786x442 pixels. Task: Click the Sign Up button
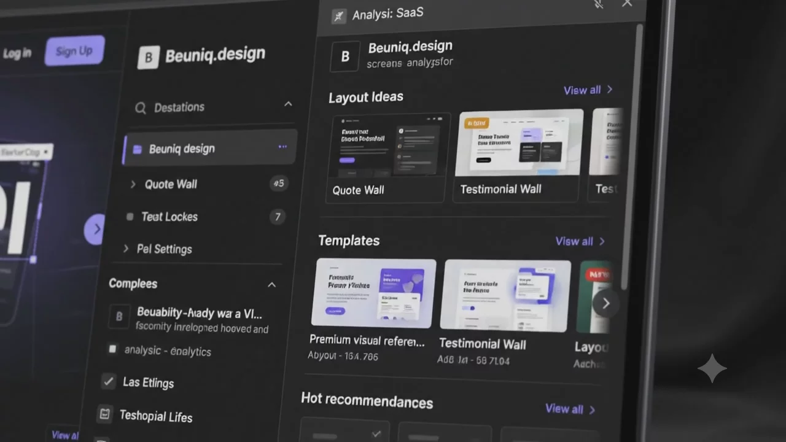[74, 51]
